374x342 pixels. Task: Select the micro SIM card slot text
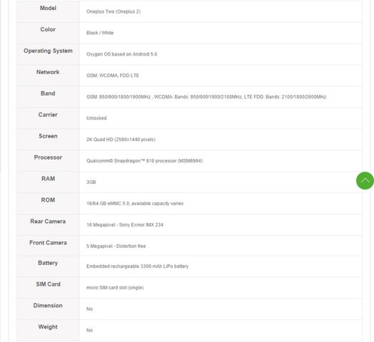pyautogui.click(x=115, y=287)
